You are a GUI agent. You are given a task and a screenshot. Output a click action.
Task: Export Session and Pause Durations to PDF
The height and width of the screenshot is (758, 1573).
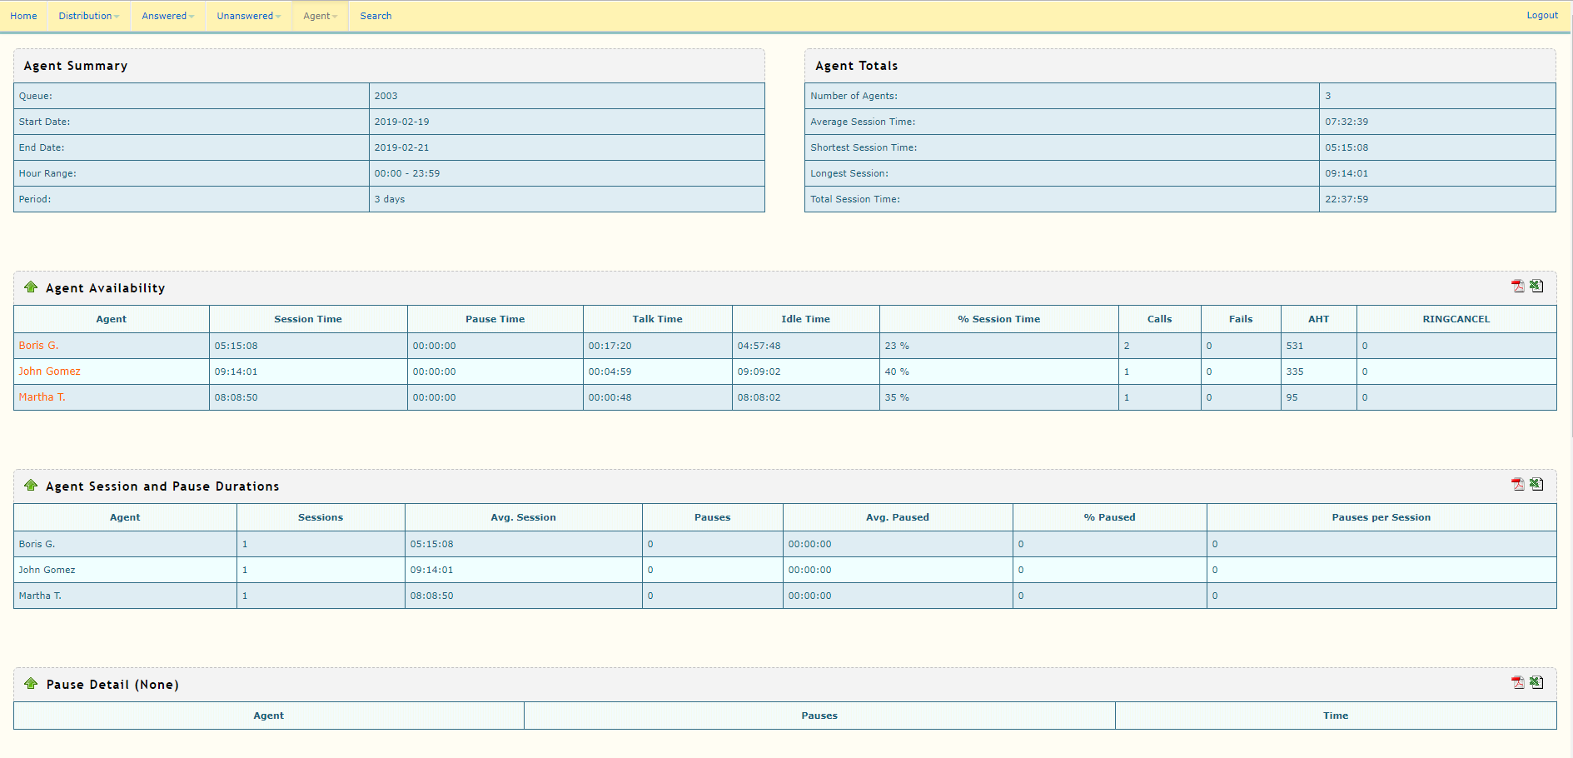pos(1517,485)
